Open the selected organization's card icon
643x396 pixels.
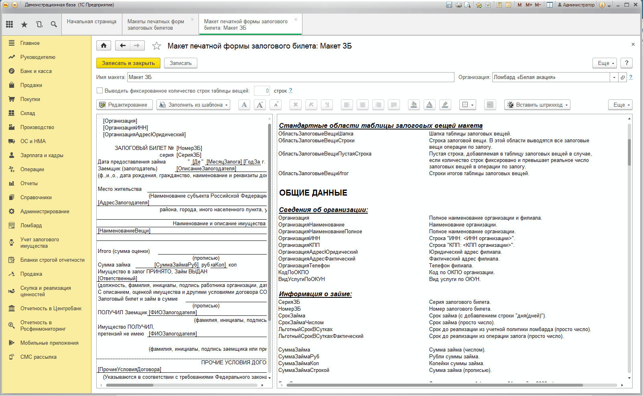tap(623, 77)
